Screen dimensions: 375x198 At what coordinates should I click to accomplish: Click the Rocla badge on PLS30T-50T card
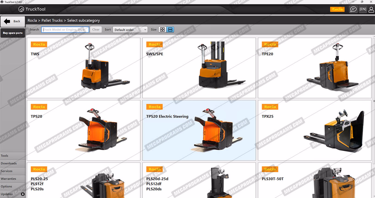pyautogui.click(x=270, y=169)
